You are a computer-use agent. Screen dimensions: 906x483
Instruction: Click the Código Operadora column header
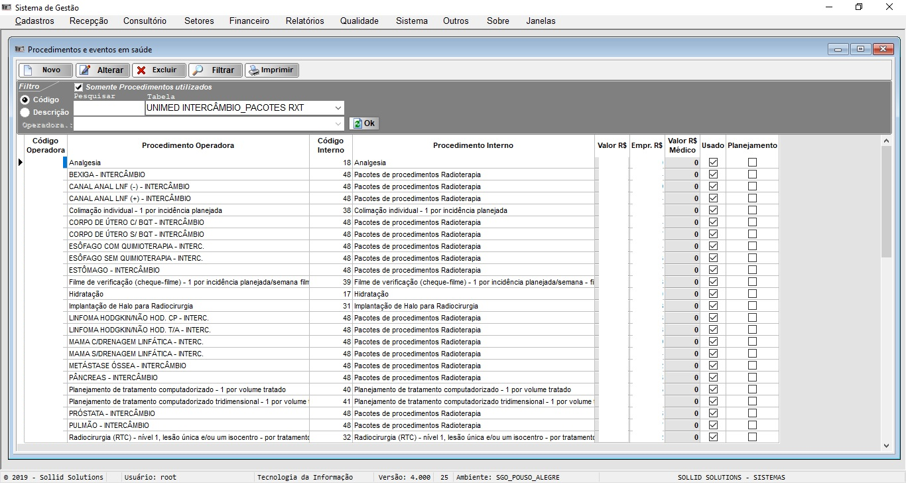pyautogui.click(x=46, y=145)
